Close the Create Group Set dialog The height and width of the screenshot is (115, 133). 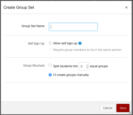pos(126,7)
